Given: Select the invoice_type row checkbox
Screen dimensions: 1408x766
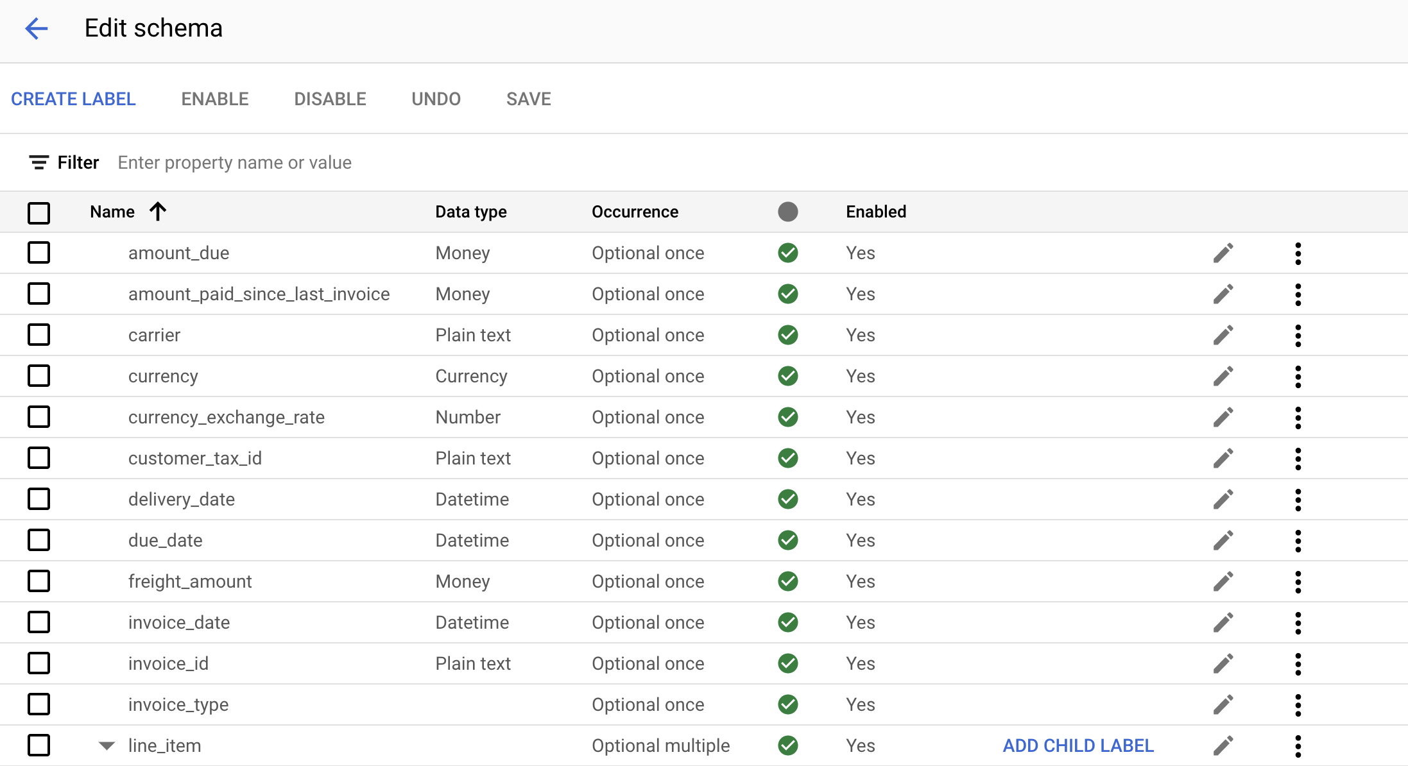Looking at the screenshot, I should (x=39, y=704).
